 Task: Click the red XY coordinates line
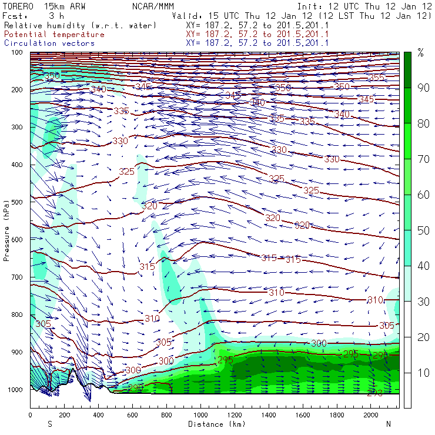coord(257,35)
